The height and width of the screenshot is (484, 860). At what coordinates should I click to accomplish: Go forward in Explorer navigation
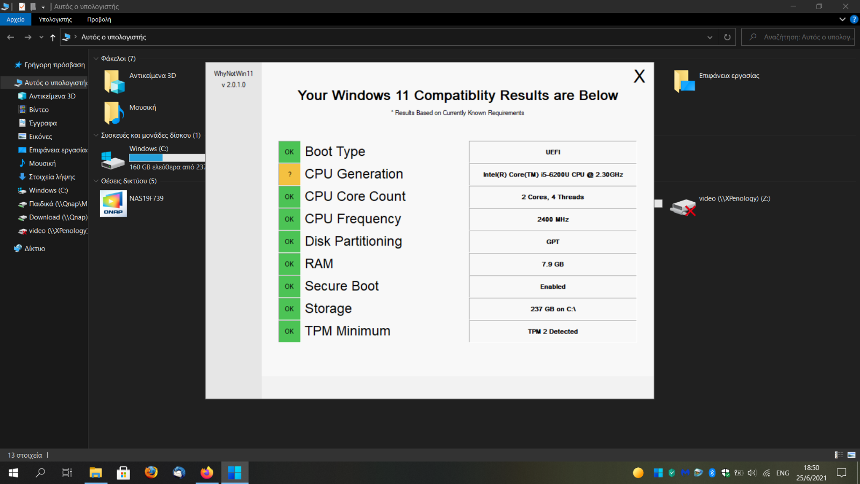pyautogui.click(x=28, y=37)
